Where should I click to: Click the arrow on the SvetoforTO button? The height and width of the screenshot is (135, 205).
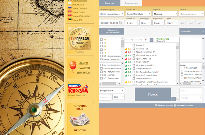coord(203,31)
